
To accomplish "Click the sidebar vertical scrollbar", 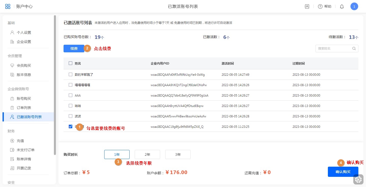I will [x=55, y=85].
